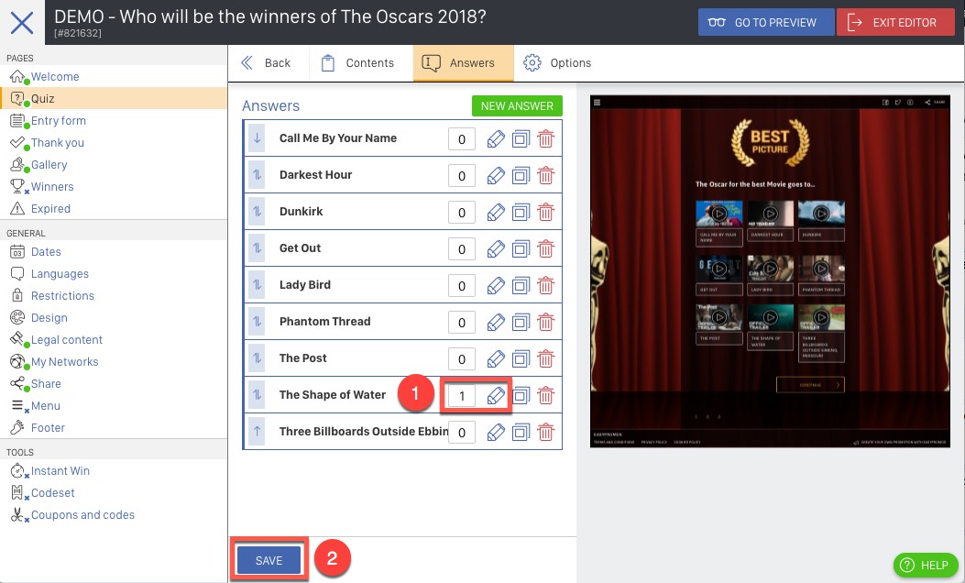Delete the Phantom Thread answer
Viewport: 965px width, 583px height.
tap(546, 323)
